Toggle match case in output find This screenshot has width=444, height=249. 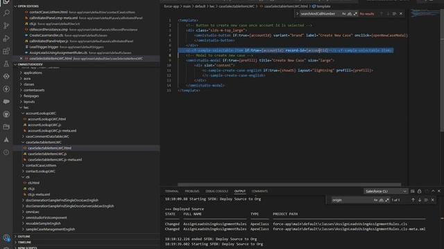(x=375, y=200)
